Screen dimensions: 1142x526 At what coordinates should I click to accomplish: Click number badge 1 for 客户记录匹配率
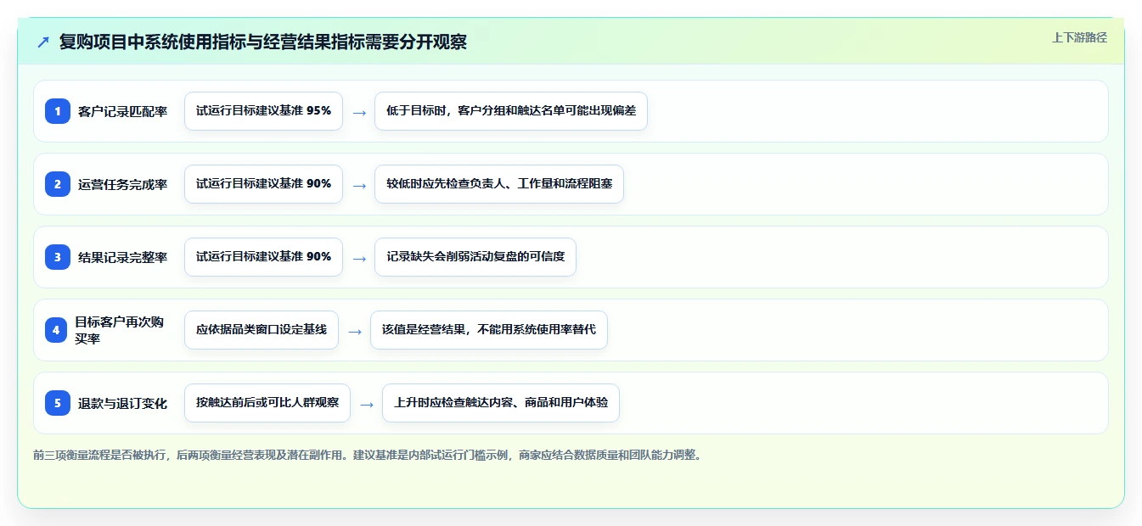tap(58, 111)
